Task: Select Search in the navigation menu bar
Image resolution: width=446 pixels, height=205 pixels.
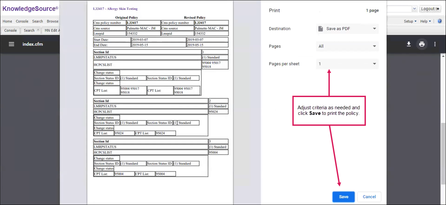Action: (x=37, y=21)
